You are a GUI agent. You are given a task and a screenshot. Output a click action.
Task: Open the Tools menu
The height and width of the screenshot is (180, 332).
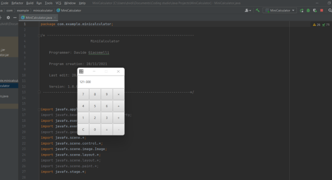tap(48, 3)
